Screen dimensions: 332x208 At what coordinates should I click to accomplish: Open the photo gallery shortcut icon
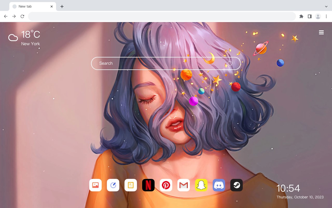(95, 185)
